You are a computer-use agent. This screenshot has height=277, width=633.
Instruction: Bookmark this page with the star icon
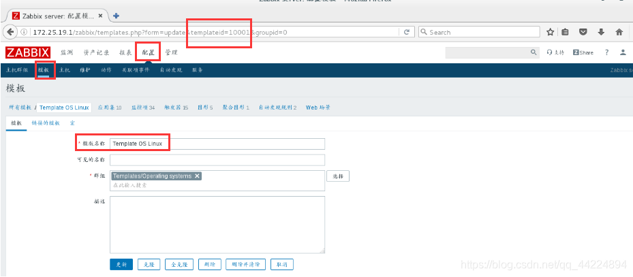click(550, 32)
